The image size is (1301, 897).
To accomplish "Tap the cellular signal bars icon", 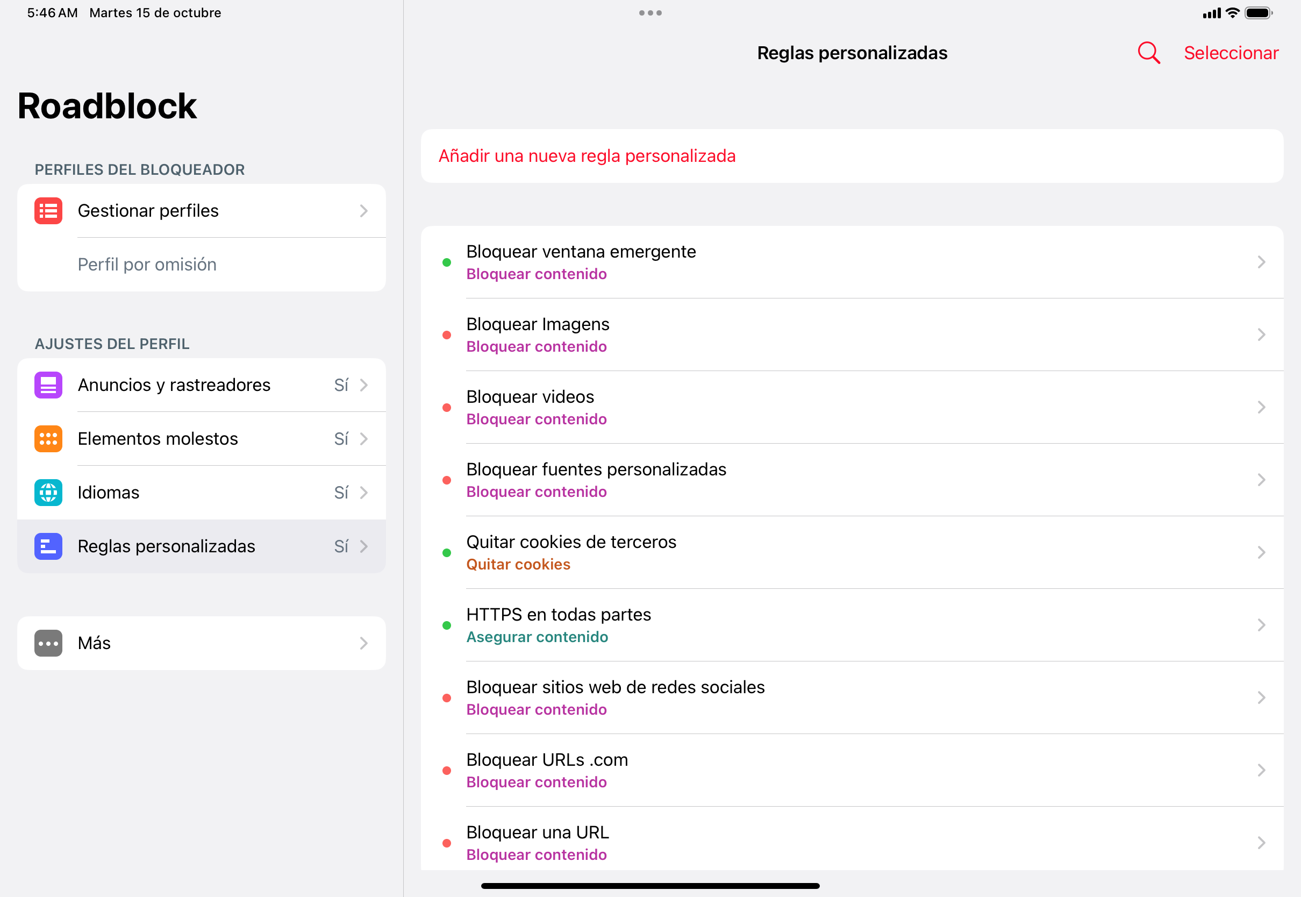I will click(x=1212, y=13).
